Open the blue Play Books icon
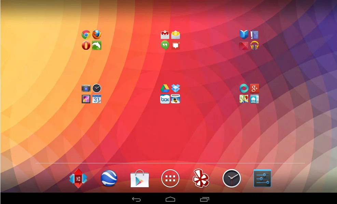 (x=244, y=34)
